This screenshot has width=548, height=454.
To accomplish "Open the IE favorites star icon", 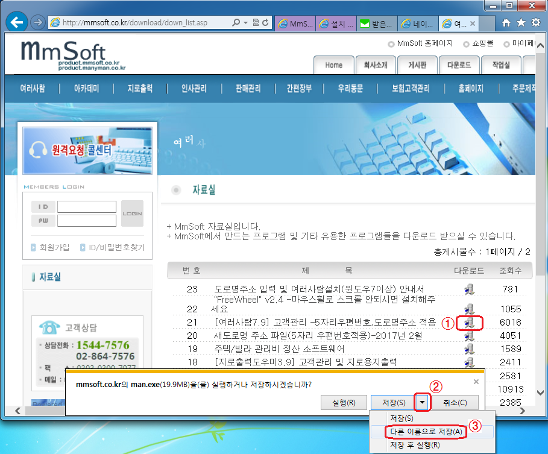I will pyautogui.click(x=520, y=23).
